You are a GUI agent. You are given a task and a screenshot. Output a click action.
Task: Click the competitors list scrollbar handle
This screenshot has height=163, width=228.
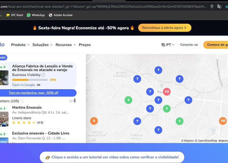click(75, 100)
